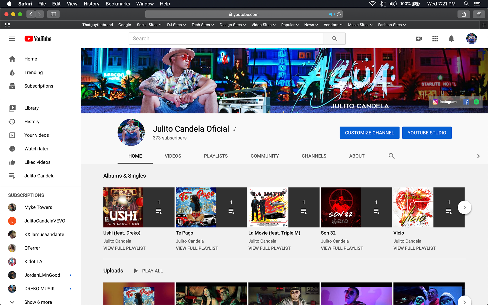488x305 pixels.
Task: Click the CUSTOMIZE CHANNEL button
Action: click(x=369, y=133)
